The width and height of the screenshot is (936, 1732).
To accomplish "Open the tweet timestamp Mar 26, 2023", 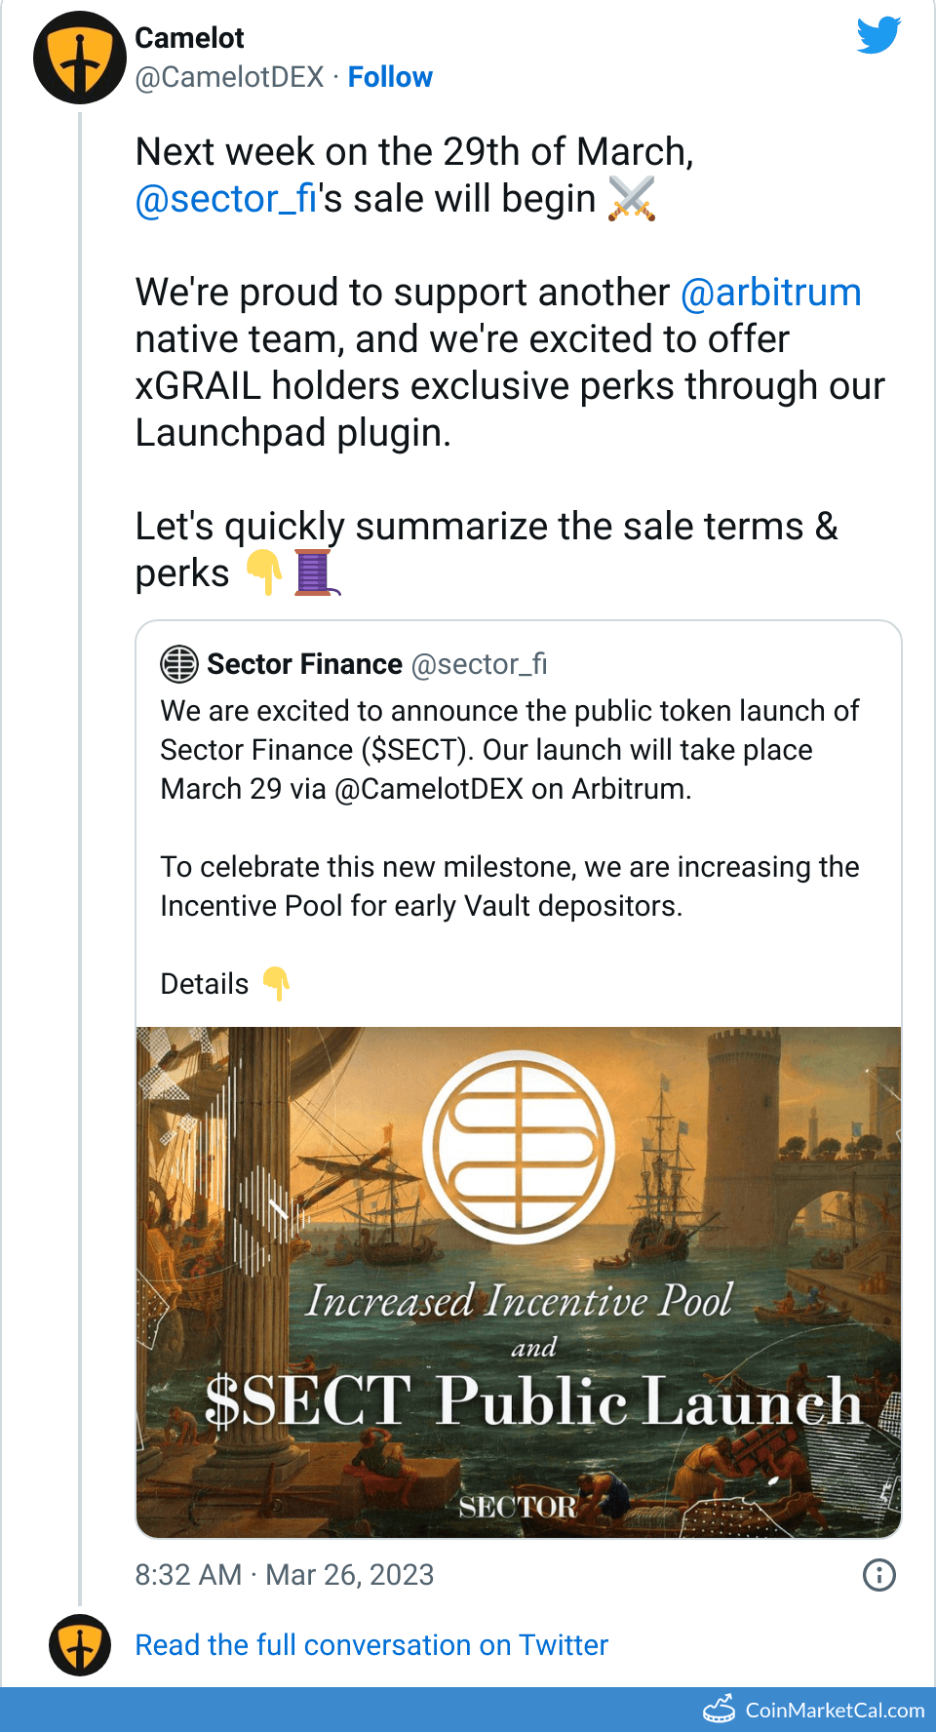I will coord(284,1575).
